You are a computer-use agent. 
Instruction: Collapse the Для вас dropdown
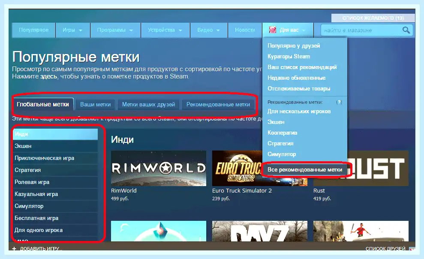288,30
